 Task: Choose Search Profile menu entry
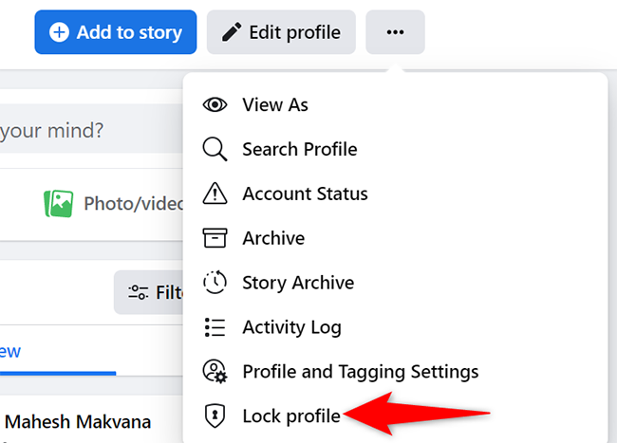click(x=299, y=149)
